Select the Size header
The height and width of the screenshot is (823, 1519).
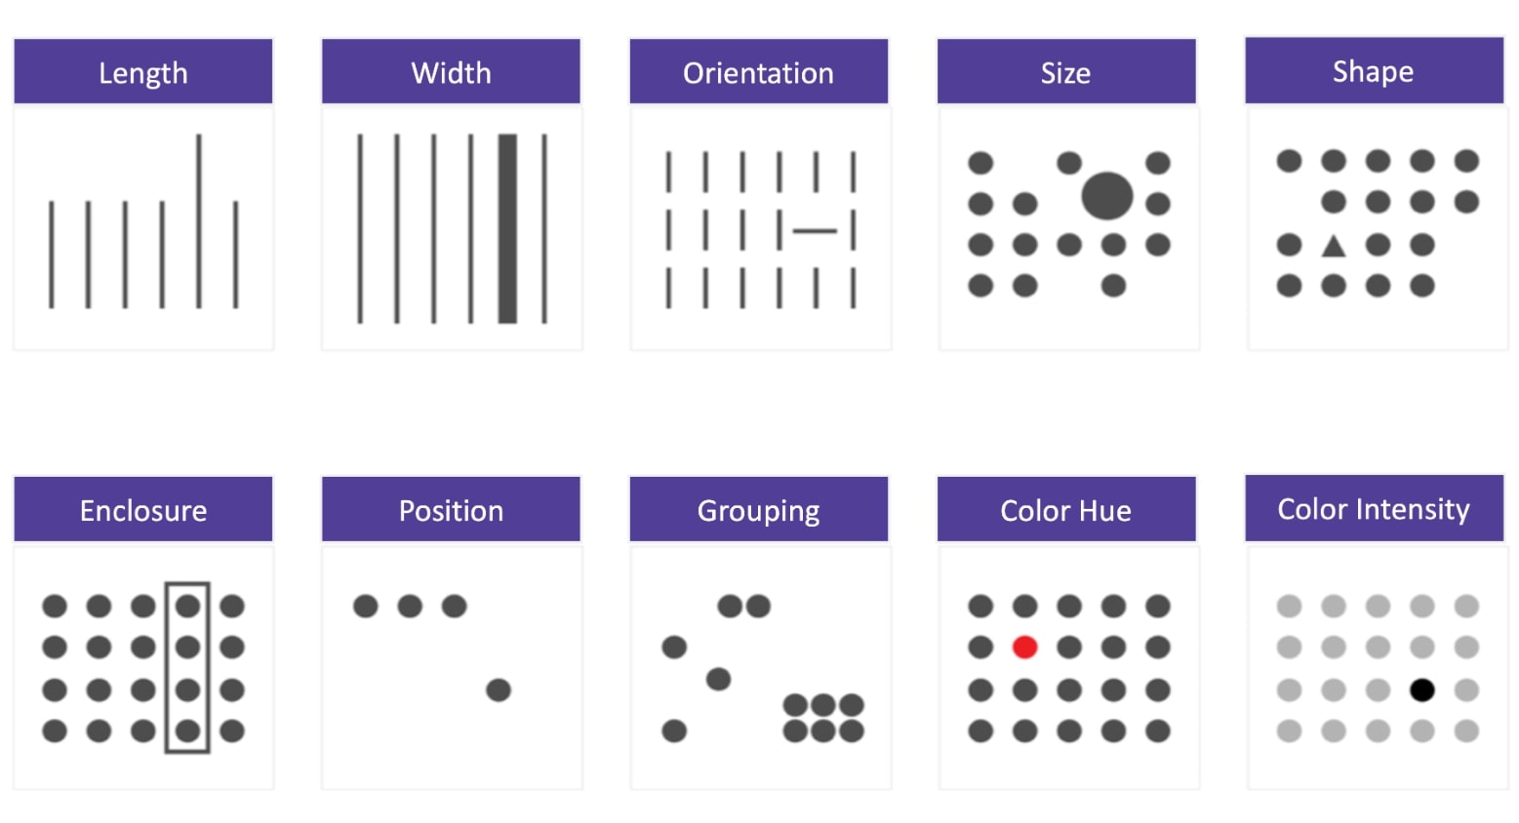point(1066,71)
